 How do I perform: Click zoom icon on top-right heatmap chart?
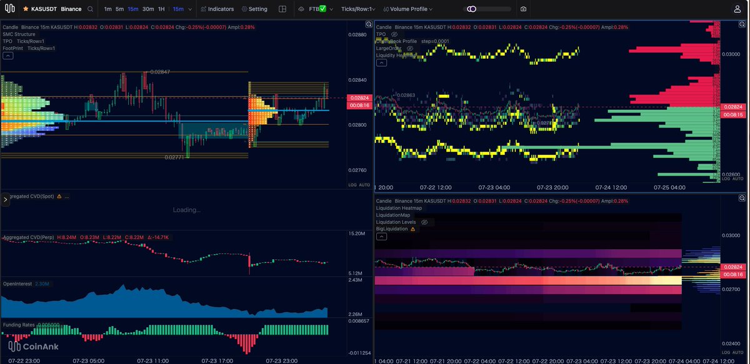743,24
